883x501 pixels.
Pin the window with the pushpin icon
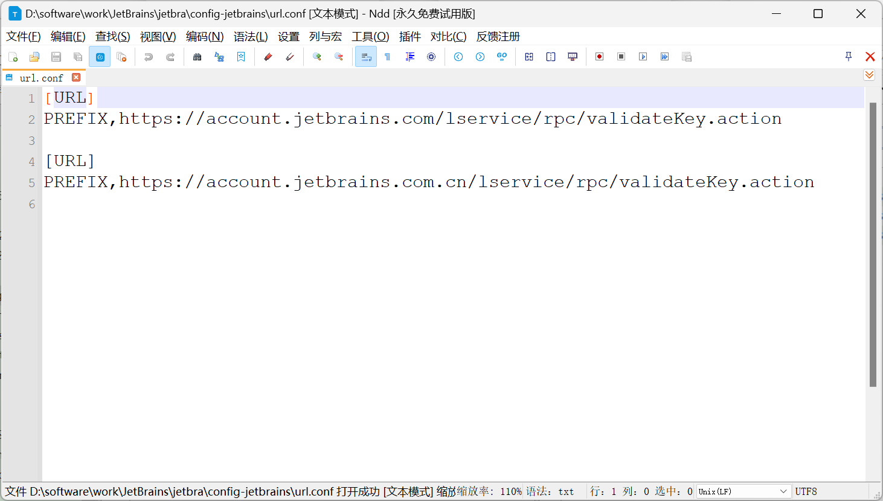[x=849, y=56]
